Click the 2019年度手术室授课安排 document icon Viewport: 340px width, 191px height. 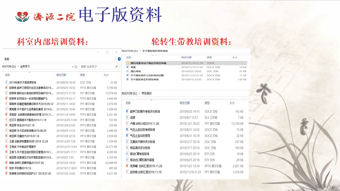[6, 82]
